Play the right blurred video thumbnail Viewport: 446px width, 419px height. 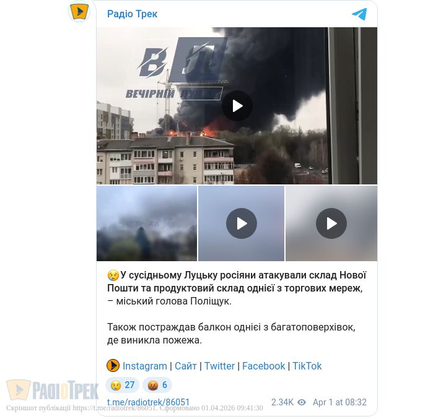pyautogui.click(x=331, y=223)
